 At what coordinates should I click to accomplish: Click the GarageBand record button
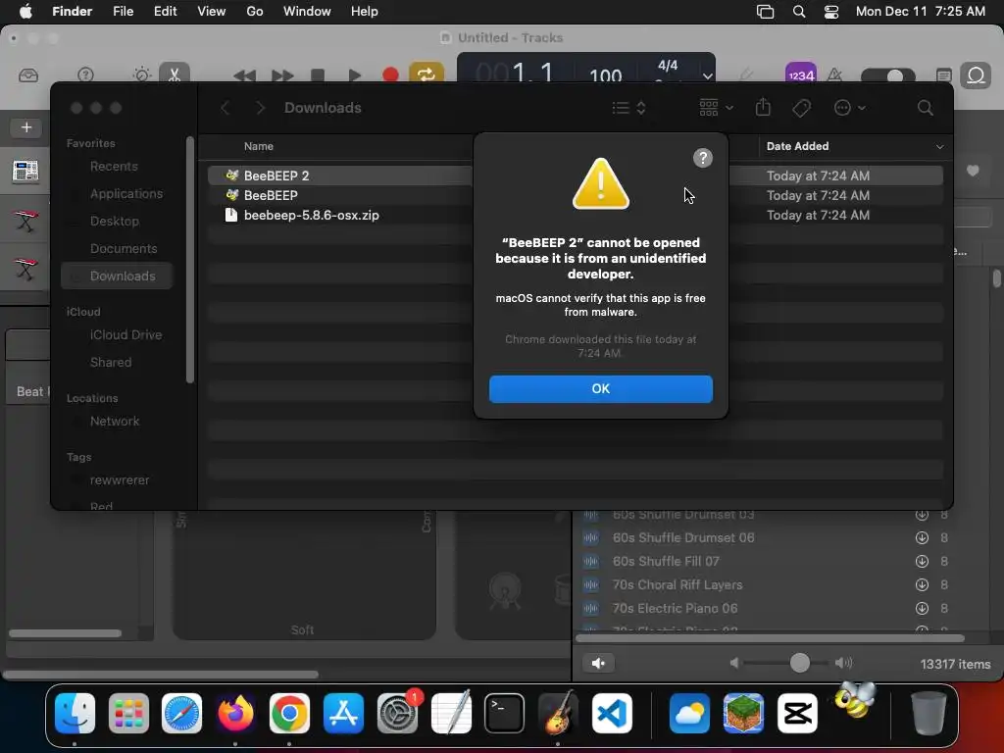(390, 75)
